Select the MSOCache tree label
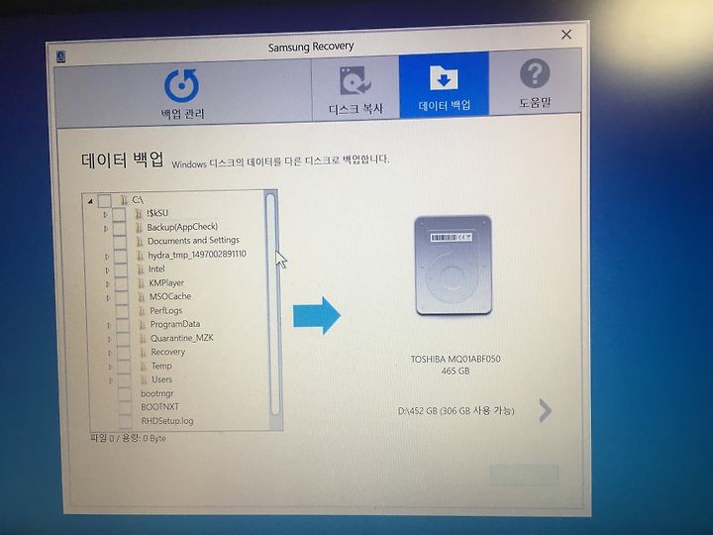This screenshot has width=713, height=535. pyautogui.click(x=170, y=296)
